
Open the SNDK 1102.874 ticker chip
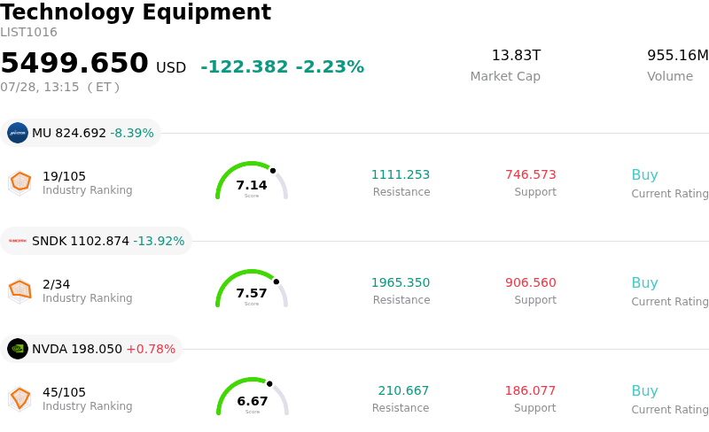(x=96, y=241)
